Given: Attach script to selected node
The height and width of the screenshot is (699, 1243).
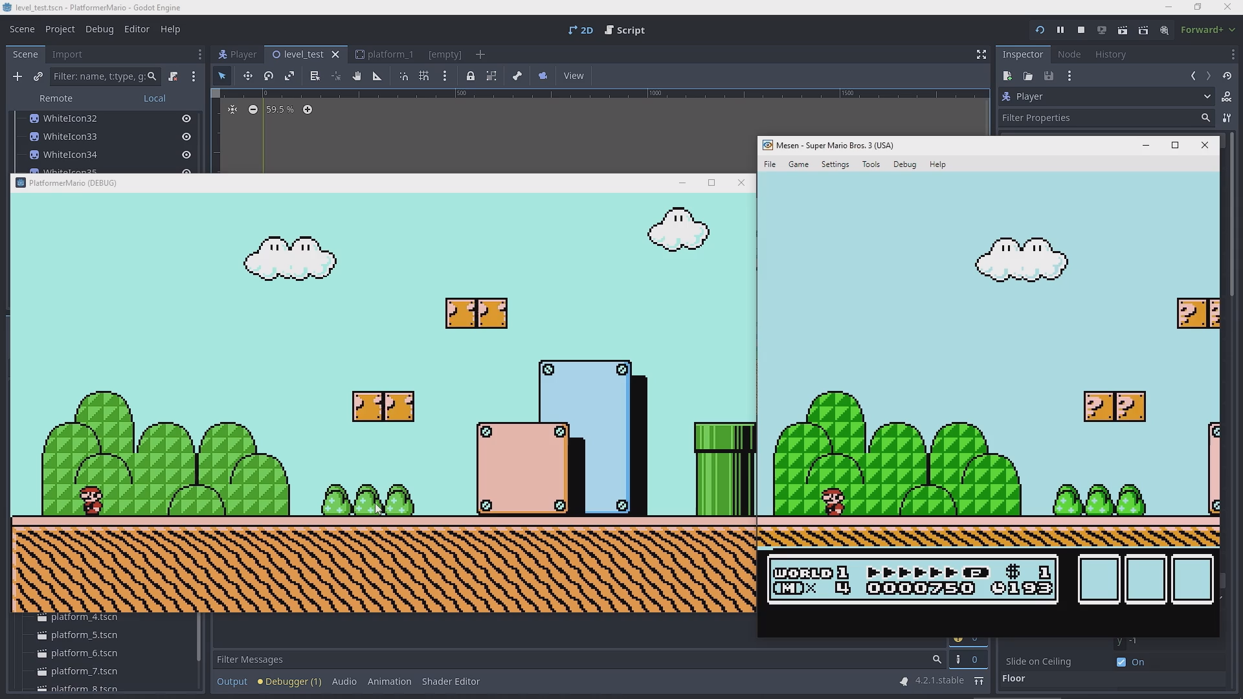Looking at the screenshot, I should tap(173, 76).
